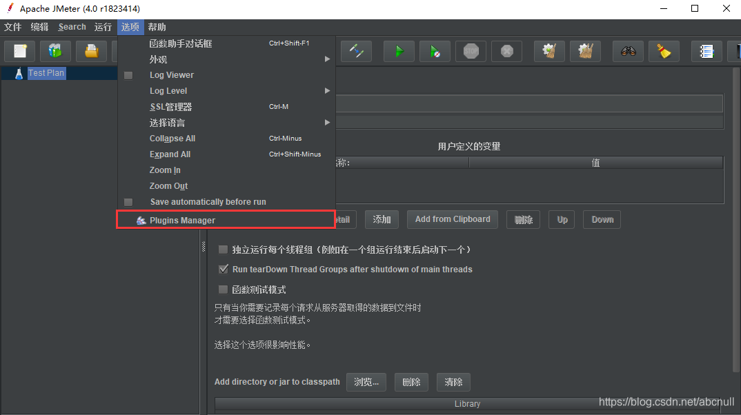This screenshot has width=741, height=415.
Task: Open the 帮助 menu
Action: [x=156, y=27]
